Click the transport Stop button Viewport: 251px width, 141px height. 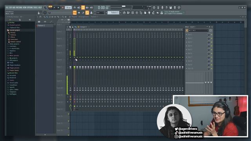(x=58, y=7)
